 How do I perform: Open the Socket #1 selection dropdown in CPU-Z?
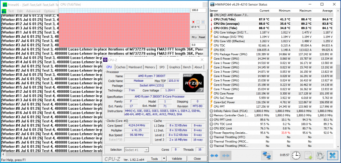pos(136,150)
